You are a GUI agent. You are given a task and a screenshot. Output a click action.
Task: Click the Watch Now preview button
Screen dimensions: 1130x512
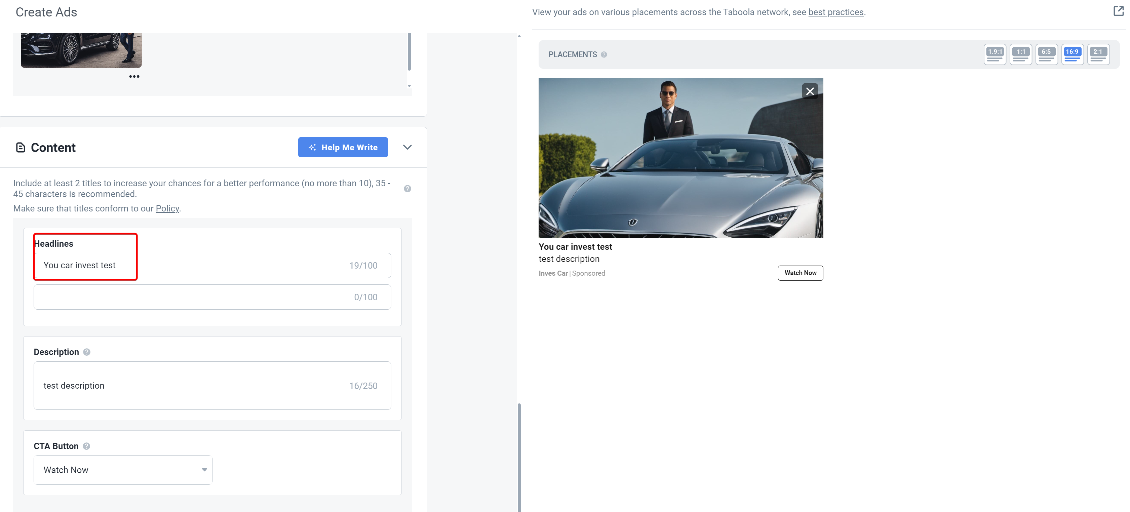click(x=800, y=273)
